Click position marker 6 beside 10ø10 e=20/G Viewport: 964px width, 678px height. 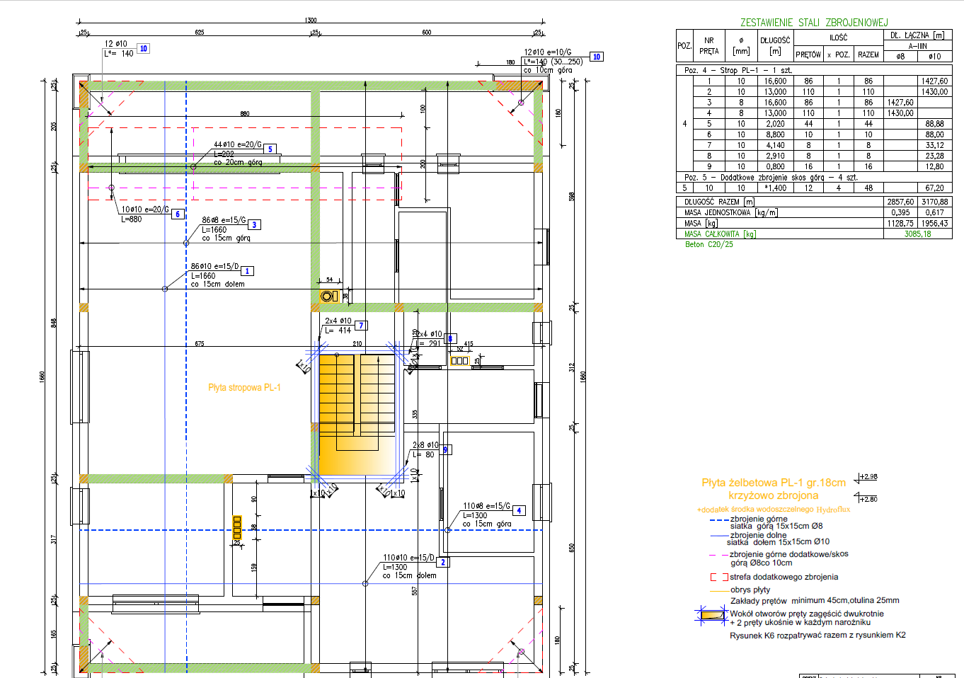[178, 214]
